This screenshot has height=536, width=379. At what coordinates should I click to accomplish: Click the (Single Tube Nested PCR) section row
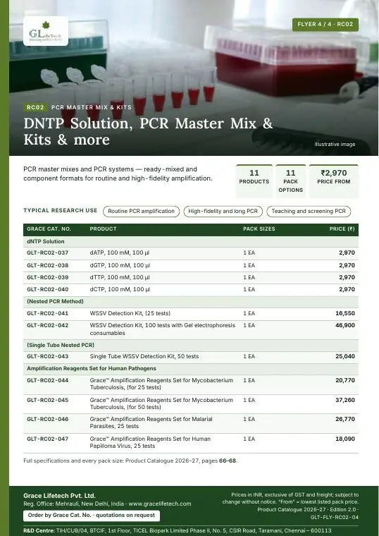[191, 346]
